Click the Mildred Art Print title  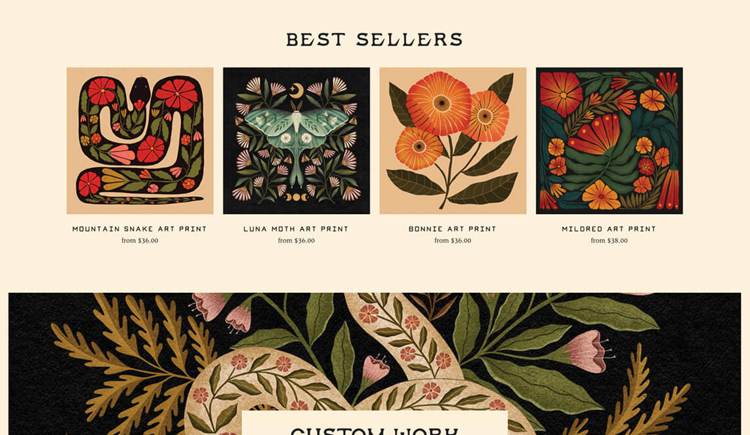[609, 229]
